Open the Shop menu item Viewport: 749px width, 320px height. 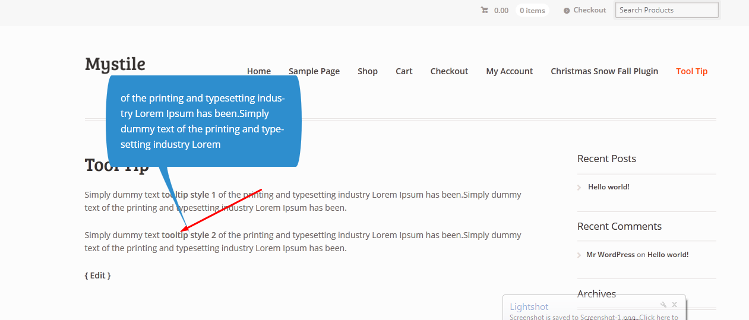click(x=368, y=71)
